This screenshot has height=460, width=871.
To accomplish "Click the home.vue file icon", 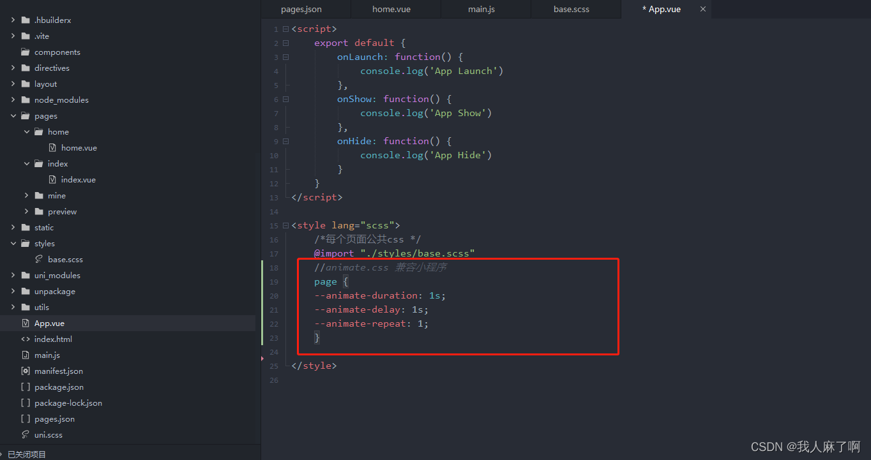I will [x=52, y=148].
